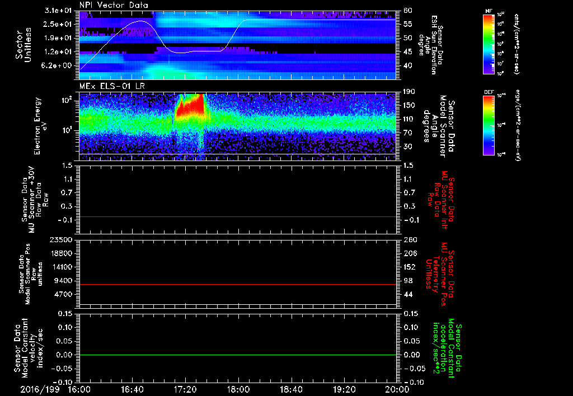573x396 pixels.
Task: Click the '1.2e+01' sector tick label
Action: [x=58, y=52]
